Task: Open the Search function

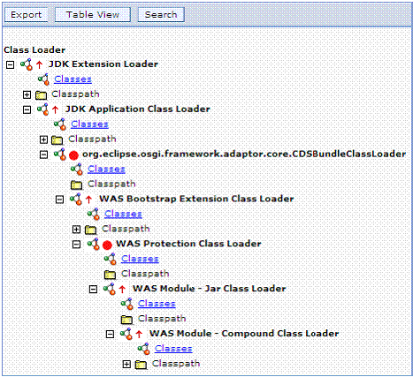Action: [x=161, y=15]
